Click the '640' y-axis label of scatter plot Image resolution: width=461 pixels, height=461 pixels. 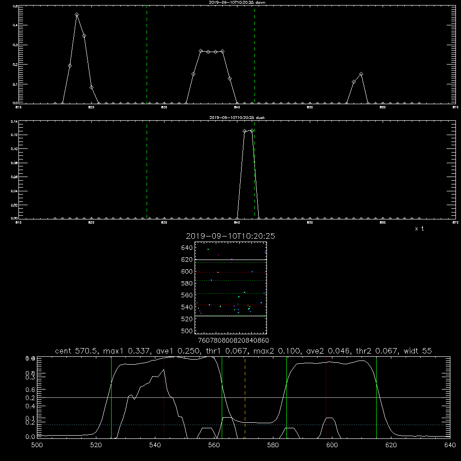click(x=187, y=248)
